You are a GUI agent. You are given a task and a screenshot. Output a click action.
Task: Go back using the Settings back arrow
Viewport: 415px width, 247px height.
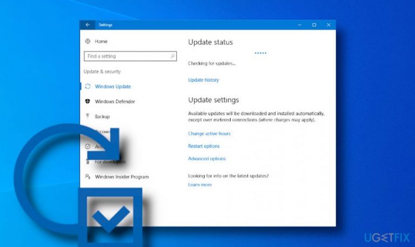pos(88,25)
